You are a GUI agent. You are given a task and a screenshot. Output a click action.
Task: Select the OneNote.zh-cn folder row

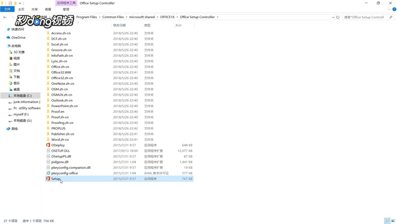[119, 83]
